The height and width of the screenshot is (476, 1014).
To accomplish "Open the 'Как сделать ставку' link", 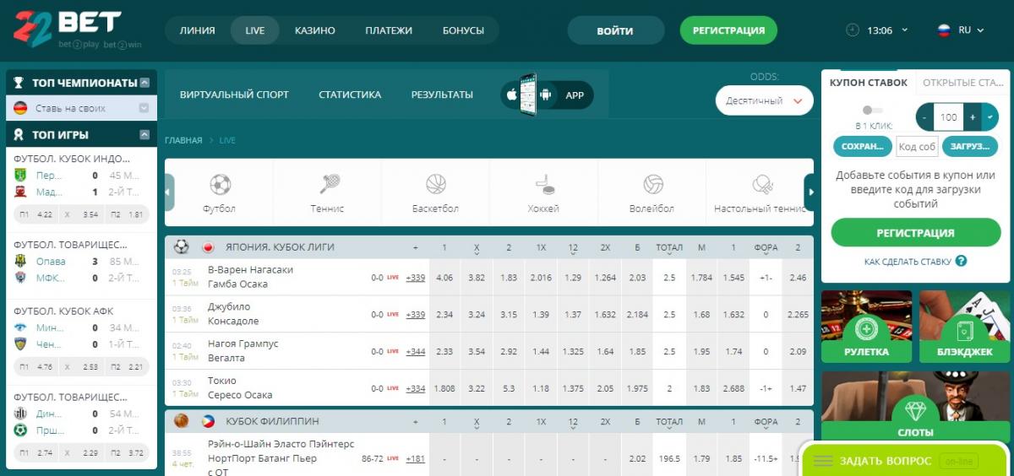I will [x=908, y=262].
